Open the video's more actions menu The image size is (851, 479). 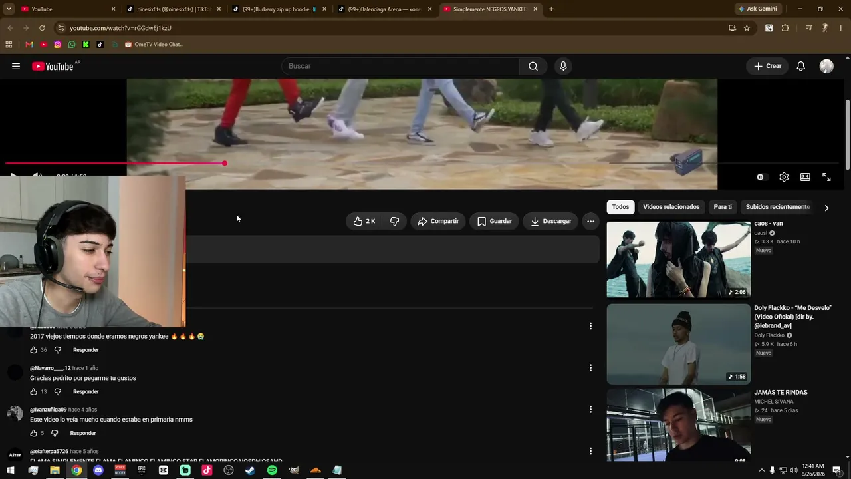590,221
